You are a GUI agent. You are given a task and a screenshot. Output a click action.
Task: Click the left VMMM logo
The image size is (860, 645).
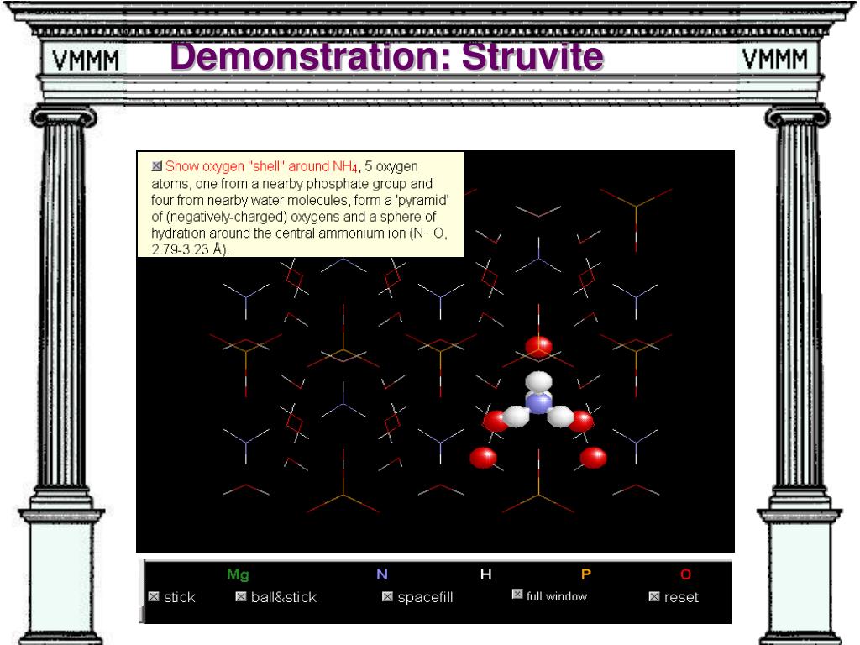pos(86,60)
